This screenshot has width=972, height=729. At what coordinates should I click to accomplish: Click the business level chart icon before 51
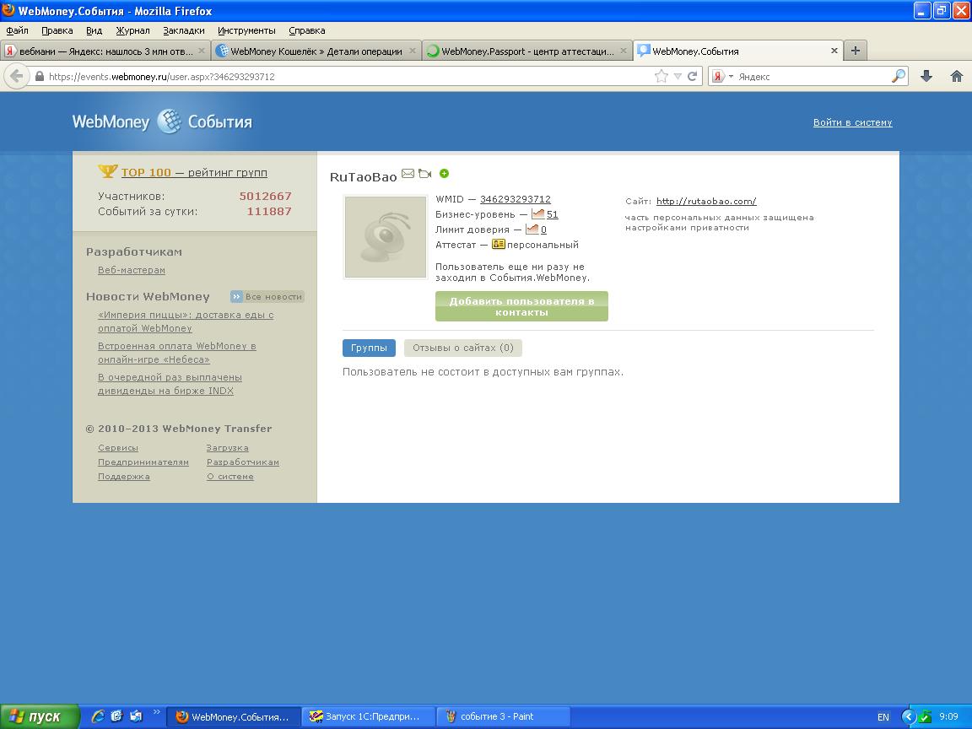pyautogui.click(x=537, y=213)
